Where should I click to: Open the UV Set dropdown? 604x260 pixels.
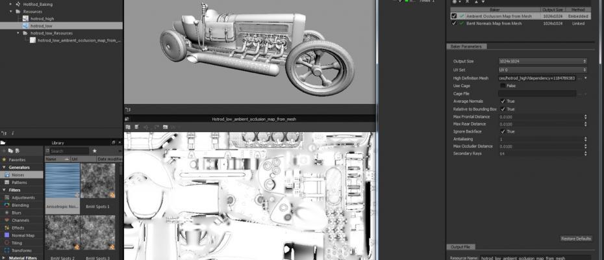(x=542, y=70)
